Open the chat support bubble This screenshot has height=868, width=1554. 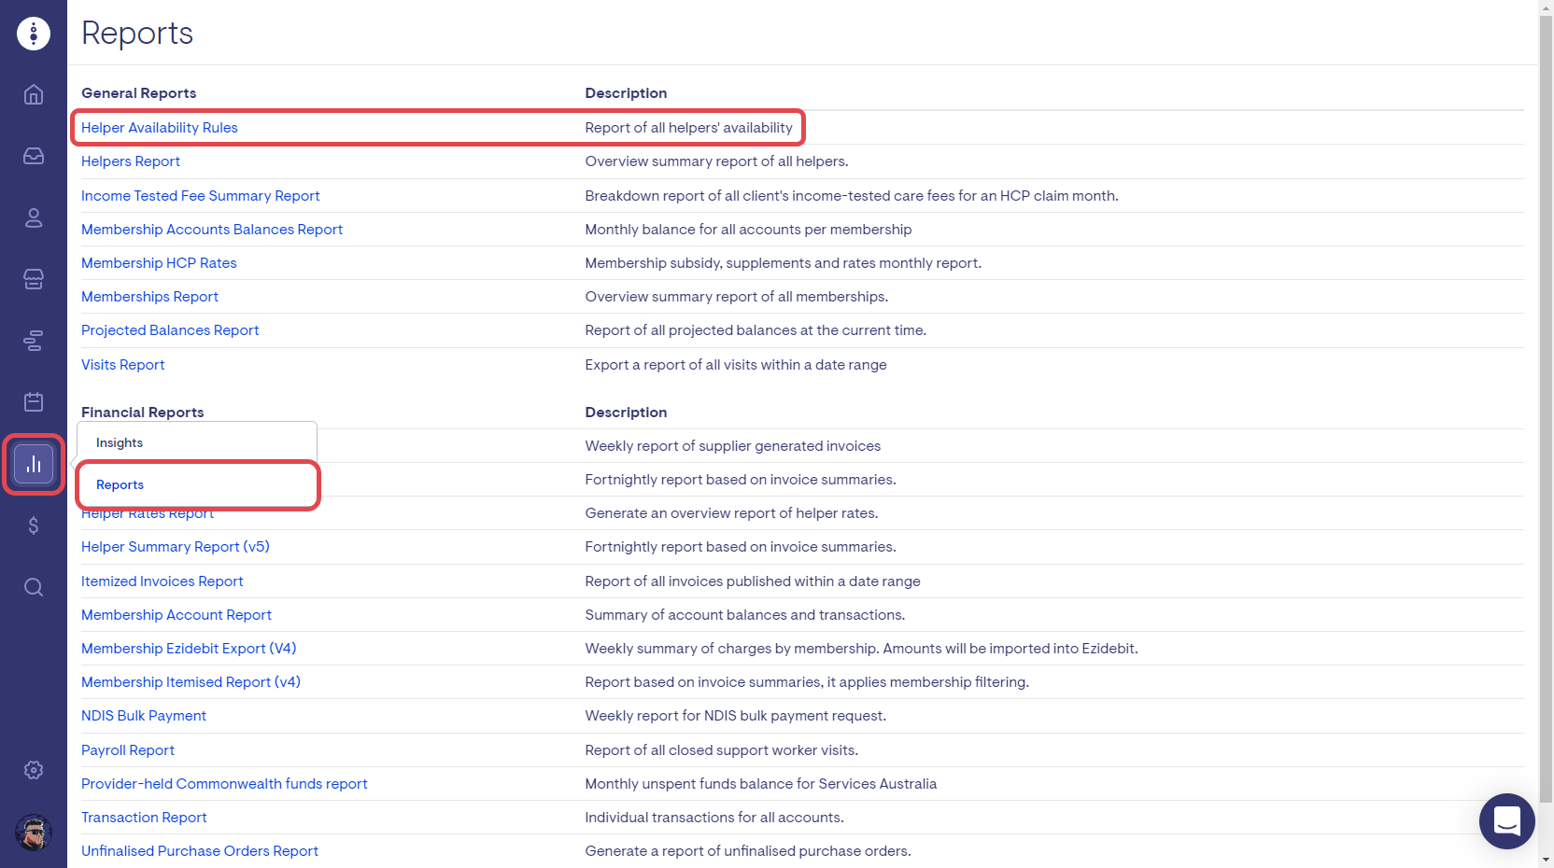(1506, 820)
